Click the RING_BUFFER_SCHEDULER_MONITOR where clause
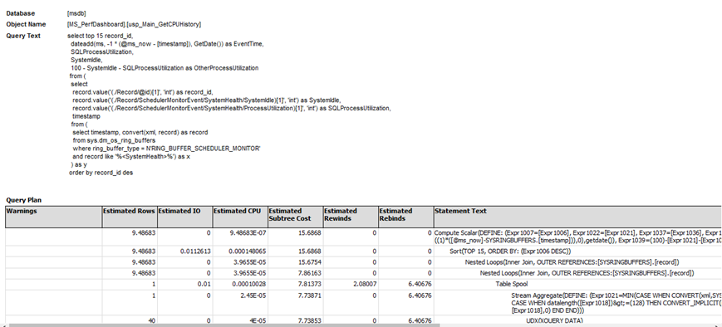This screenshot has height=327, width=722. 166,149
